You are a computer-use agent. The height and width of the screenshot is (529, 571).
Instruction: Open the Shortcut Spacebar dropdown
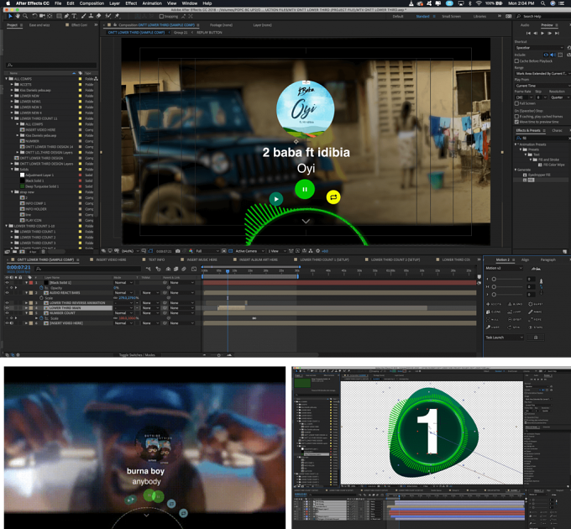pos(539,48)
